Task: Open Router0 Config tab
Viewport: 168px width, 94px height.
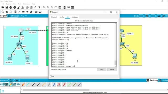Action: click(61, 17)
